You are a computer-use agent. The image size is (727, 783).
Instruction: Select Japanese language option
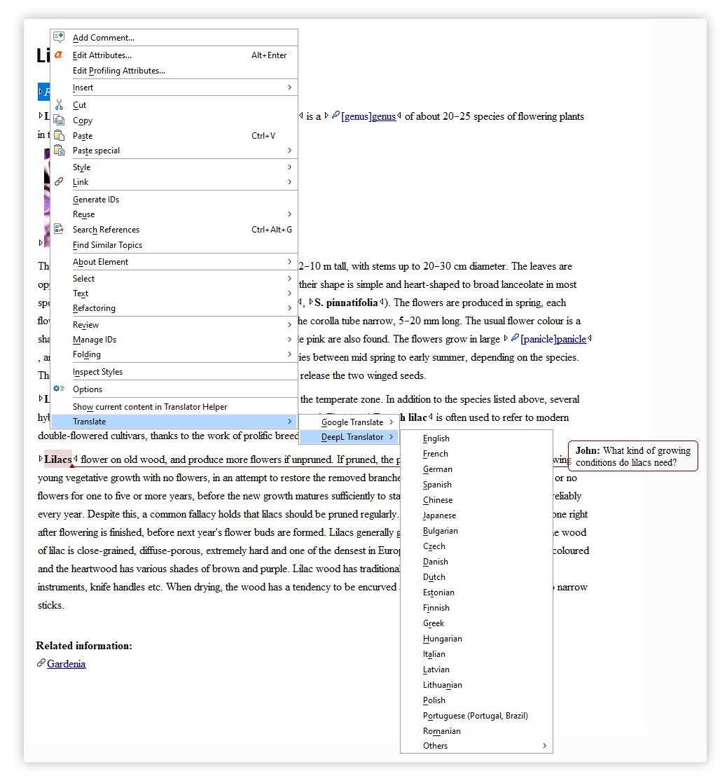click(476, 515)
